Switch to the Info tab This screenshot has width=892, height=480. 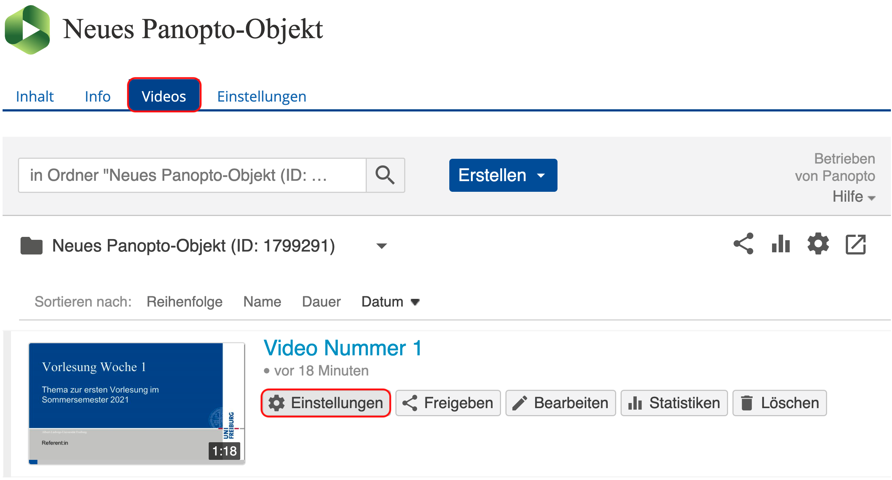click(98, 96)
